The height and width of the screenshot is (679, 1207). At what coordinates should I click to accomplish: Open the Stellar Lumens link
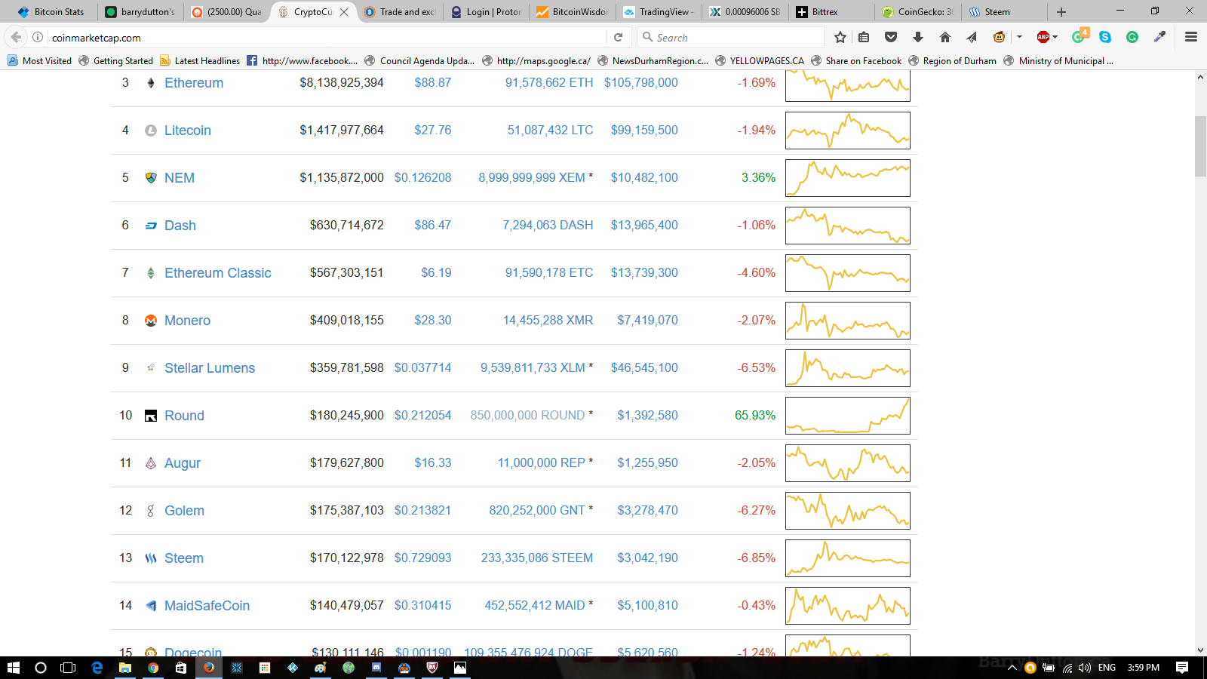(210, 368)
